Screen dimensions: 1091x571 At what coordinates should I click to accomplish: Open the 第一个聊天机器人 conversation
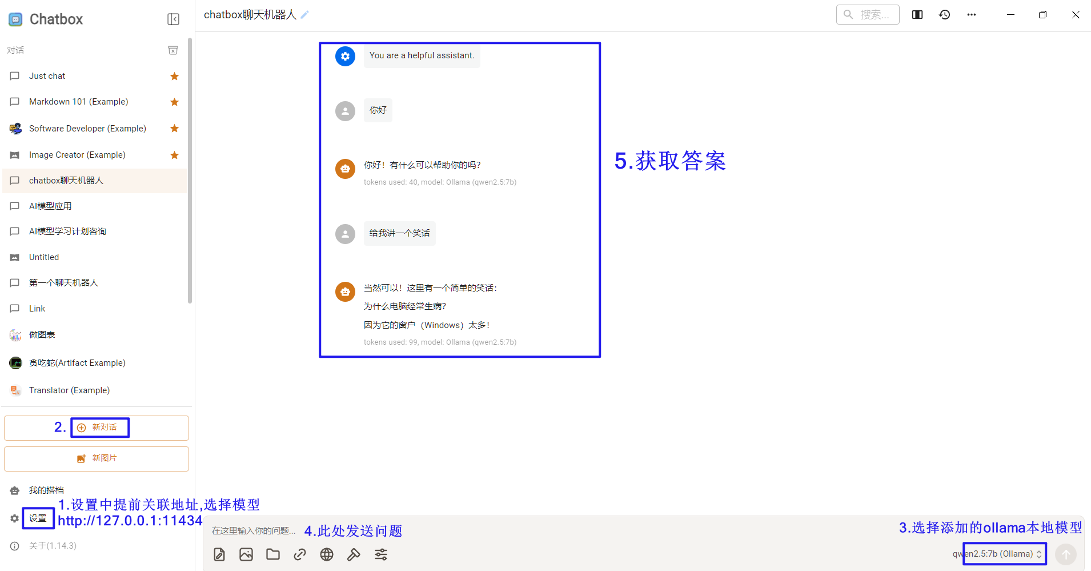95,283
